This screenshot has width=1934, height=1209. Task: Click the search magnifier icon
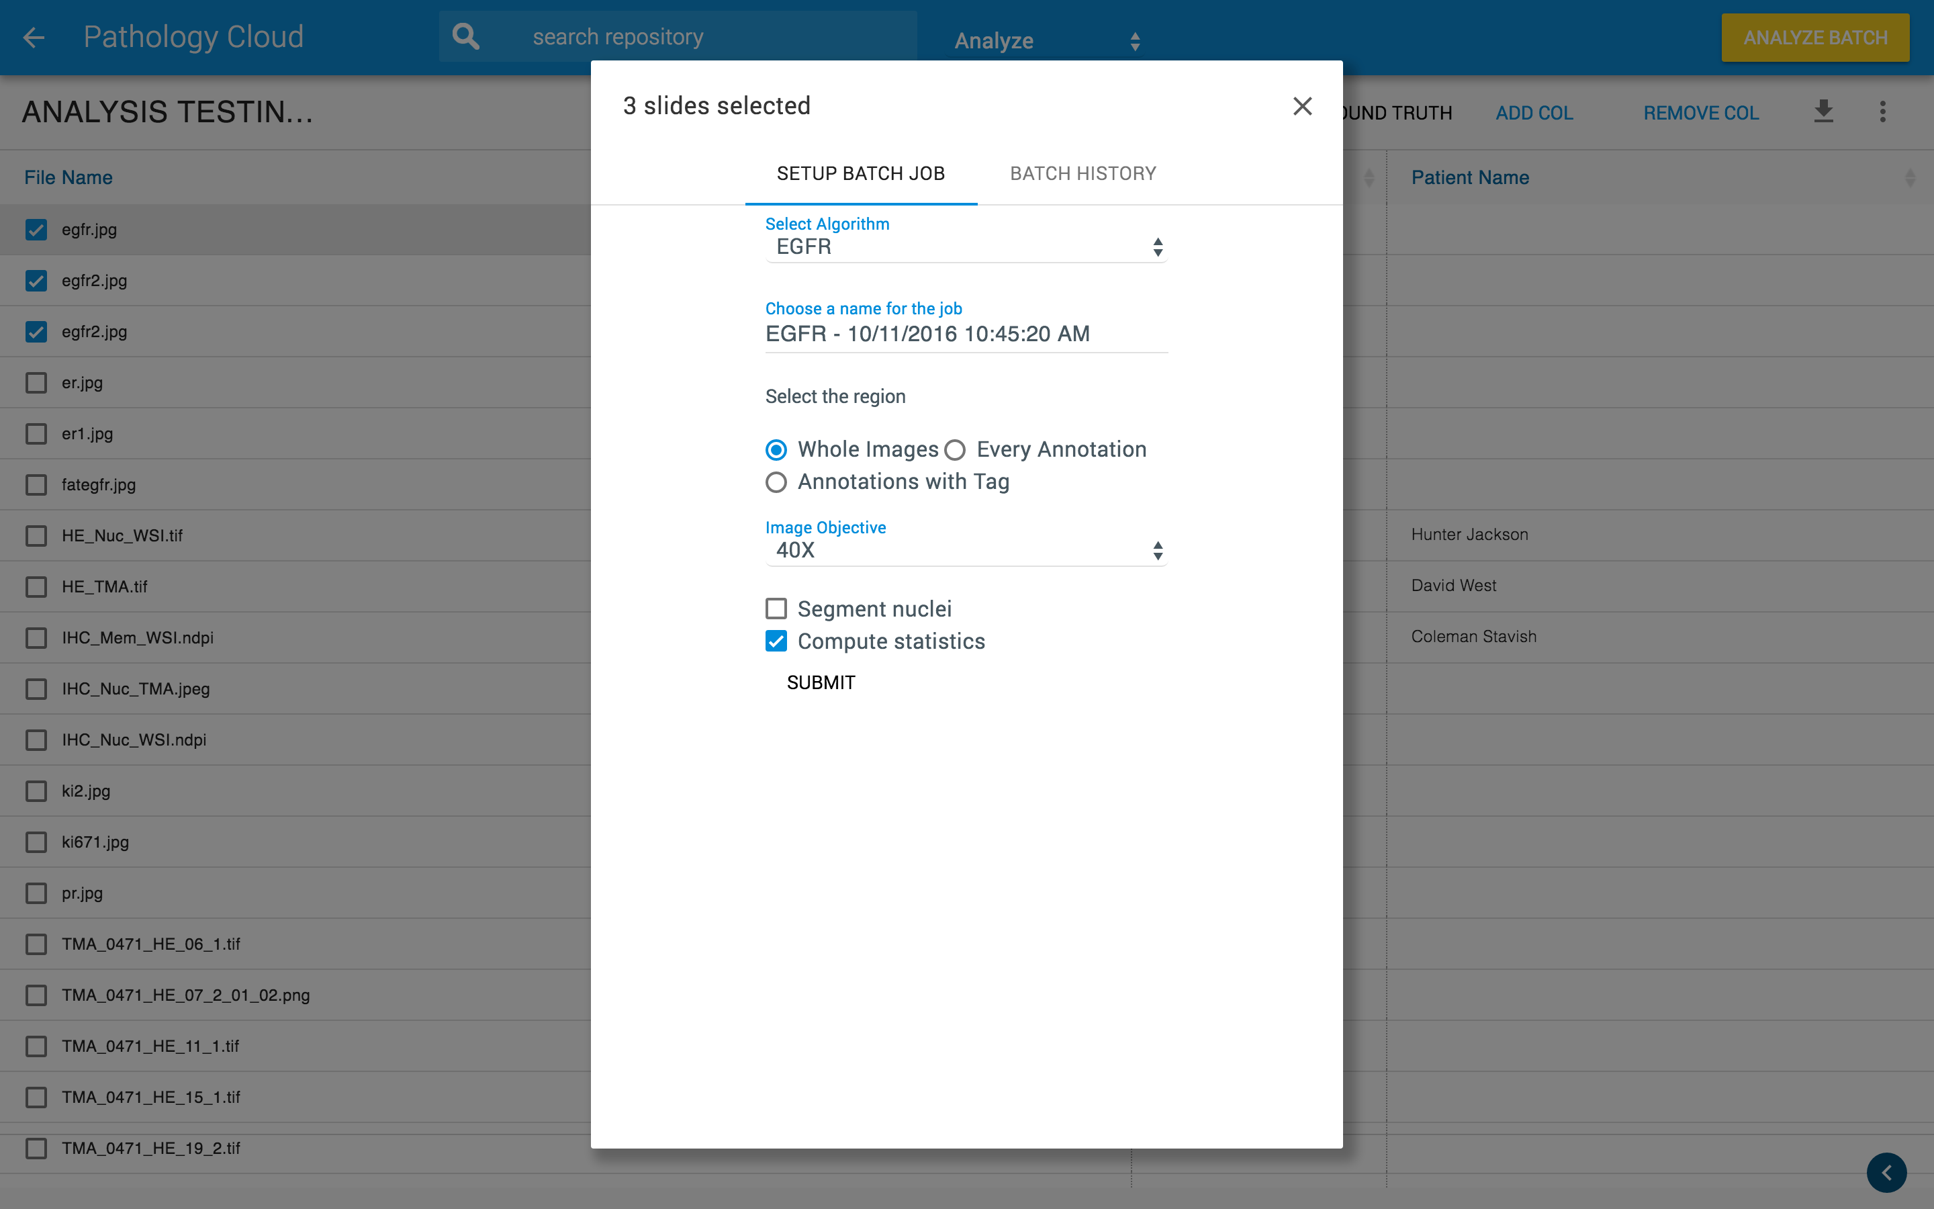[x=465, y=37]
